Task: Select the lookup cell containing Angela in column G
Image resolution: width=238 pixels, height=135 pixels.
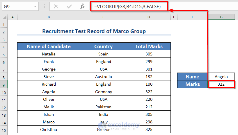Action: pyautogui.click(x=221, y=77)
